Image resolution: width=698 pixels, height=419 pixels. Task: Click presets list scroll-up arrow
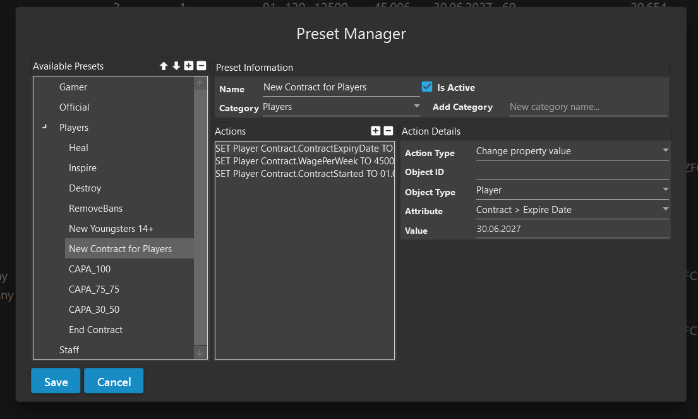coord(200,83)
